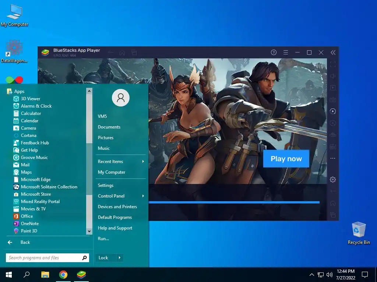This screenshot has height=282, width=377.
Task: Click Run... entry
Action: coord(103,239)
